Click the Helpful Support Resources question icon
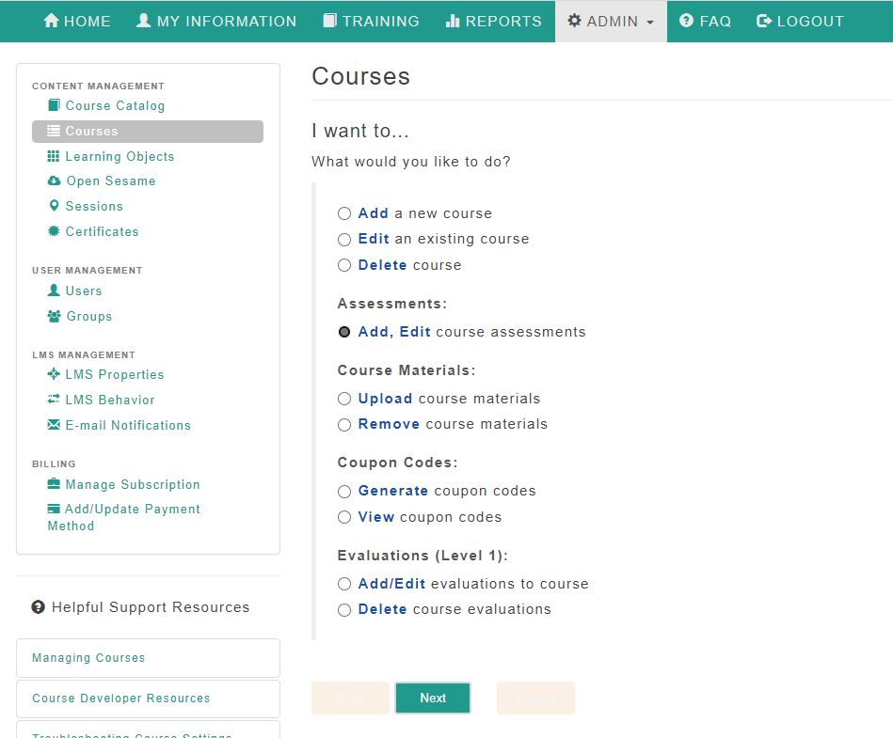The image size is (893, 738). (x=39, y=607)
